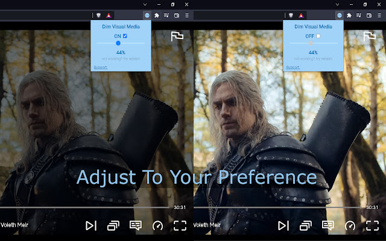Open tab search chevron in right window
The height and width of the screenshot is (241, 386).
coord(337,4)
